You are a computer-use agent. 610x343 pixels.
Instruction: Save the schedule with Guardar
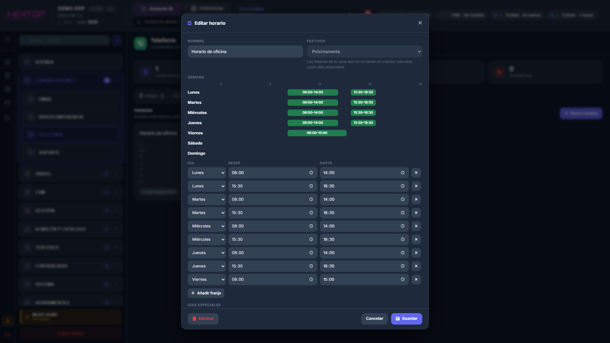tap(406, 319)
